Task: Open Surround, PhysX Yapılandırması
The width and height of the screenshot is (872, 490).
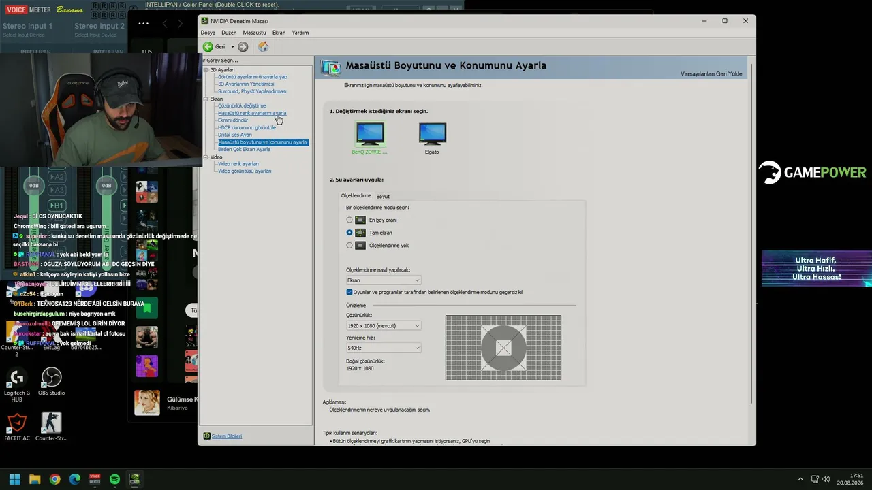Action: (252, 91)
